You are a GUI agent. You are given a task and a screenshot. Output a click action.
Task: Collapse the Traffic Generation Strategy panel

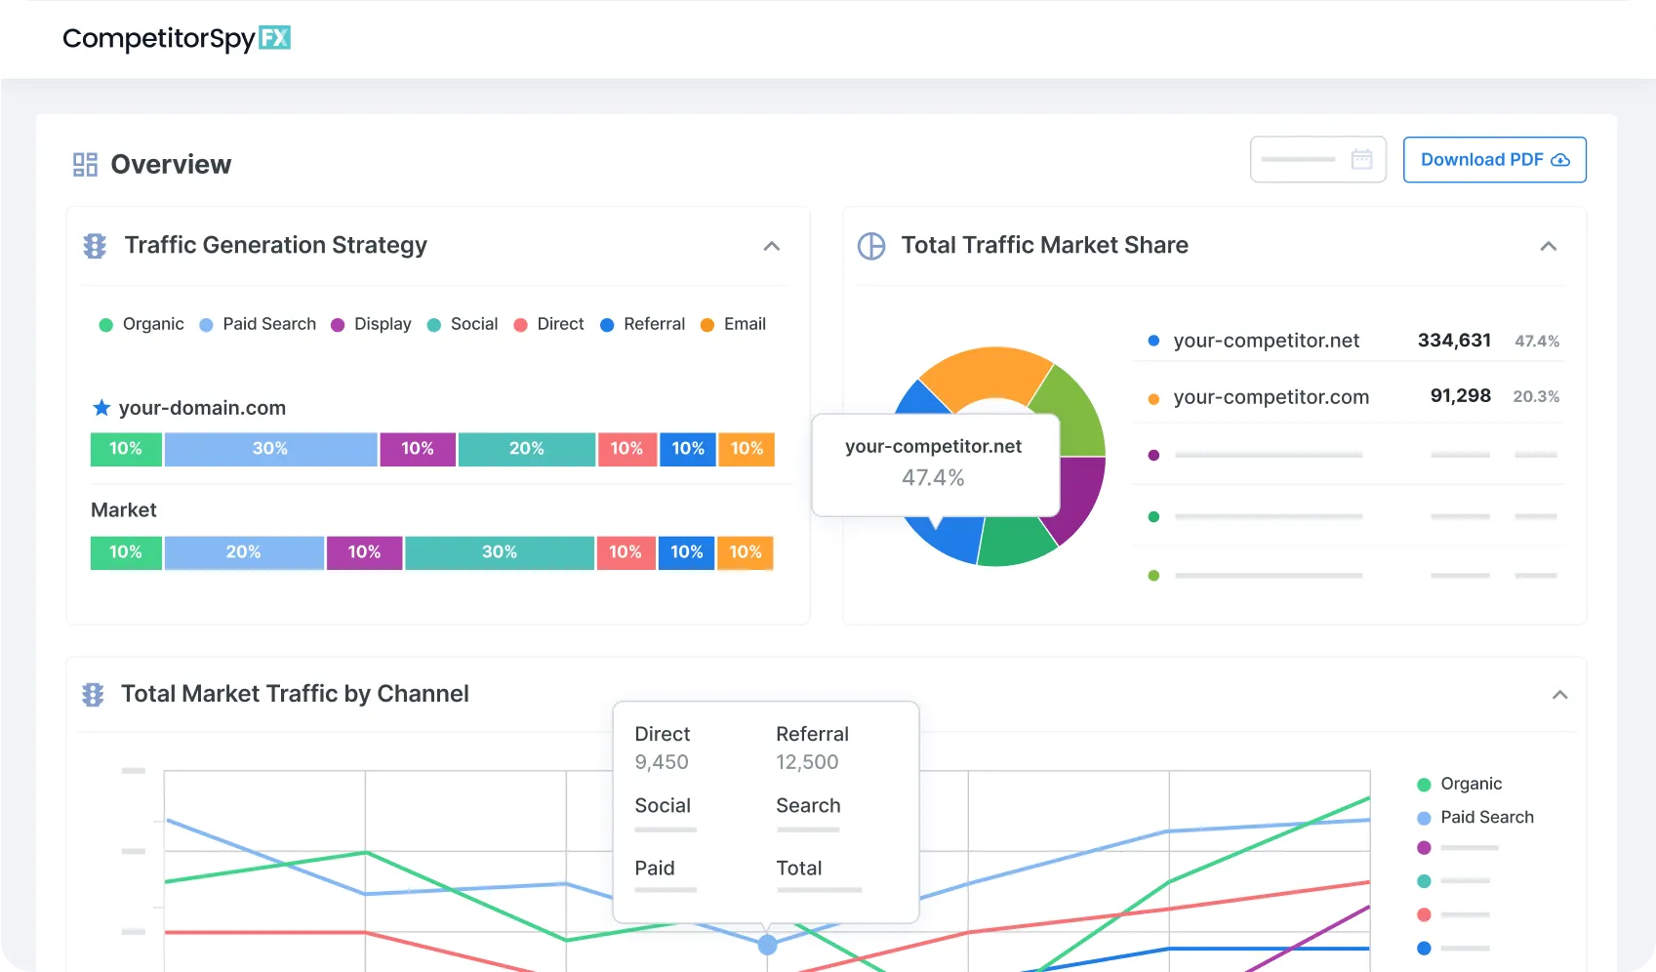772,247
